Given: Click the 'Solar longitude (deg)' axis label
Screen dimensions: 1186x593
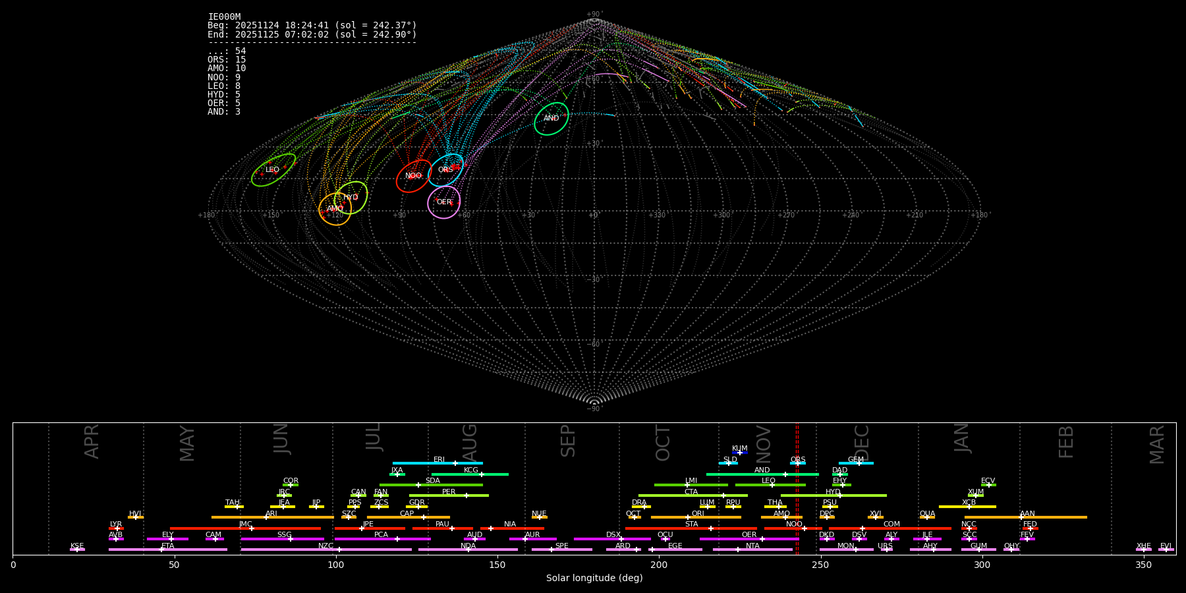Looking at the screenshot, I should (x=594, y=578).
